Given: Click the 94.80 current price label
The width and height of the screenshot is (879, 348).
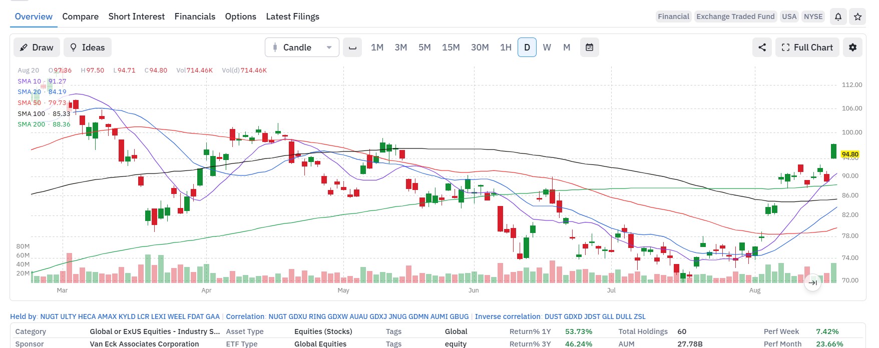Looking at the screenshot, I should click(x=850, y=154).
